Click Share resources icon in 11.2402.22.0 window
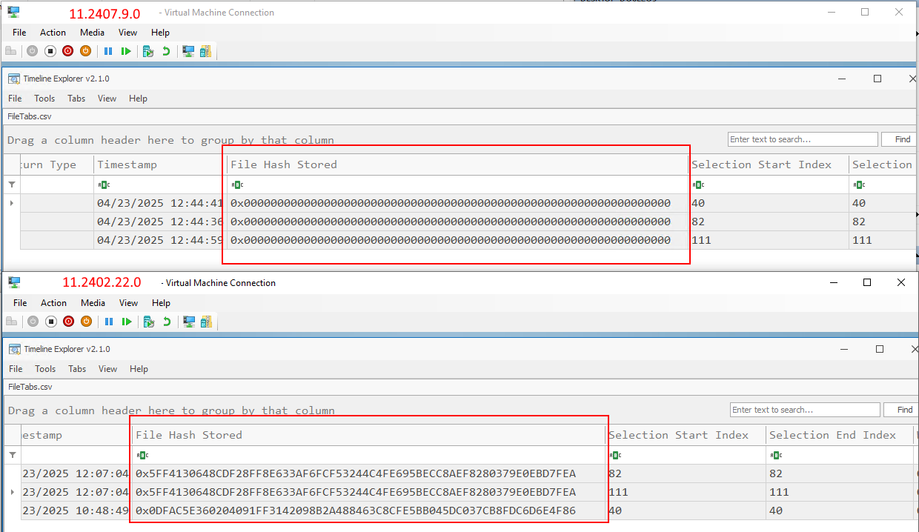This screenshot has width=919, height=532. pos(206,322)
